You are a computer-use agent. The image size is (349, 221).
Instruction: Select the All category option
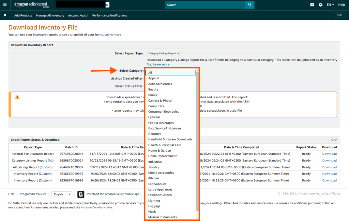pos(171,72)
